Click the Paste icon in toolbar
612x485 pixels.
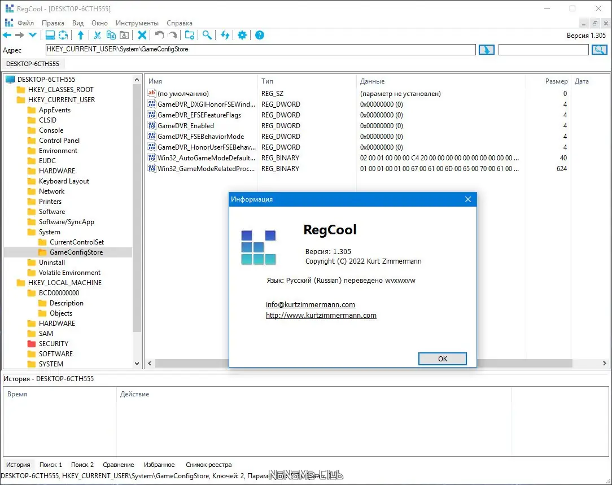click(x=124, y=35)
